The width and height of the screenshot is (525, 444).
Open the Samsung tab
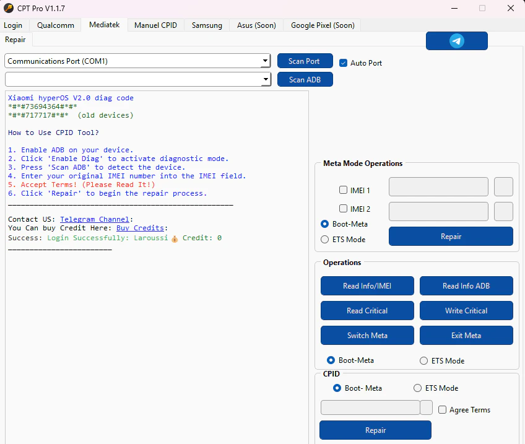207,25
